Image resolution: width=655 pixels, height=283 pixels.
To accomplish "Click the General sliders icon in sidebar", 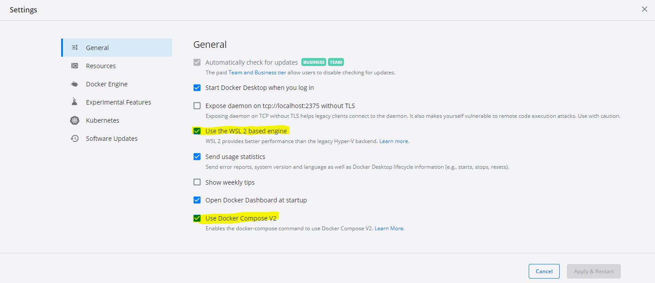I will pyautogui.click(x=74, y=47).
